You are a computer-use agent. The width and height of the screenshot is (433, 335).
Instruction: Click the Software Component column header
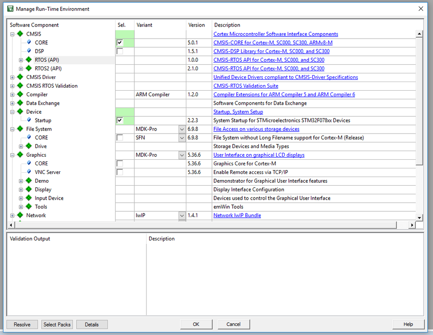coord(34,25)
